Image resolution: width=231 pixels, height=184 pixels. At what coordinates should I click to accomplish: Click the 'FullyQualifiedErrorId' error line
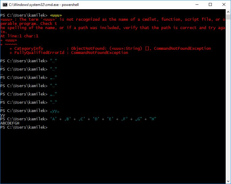[x=69, y=53]
